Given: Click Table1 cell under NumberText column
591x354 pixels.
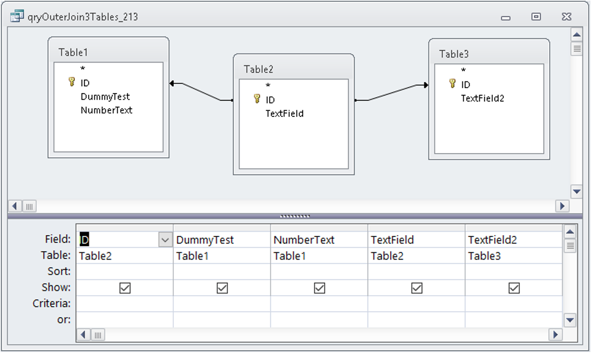Looking at the screenshot, I should [319, 256].
